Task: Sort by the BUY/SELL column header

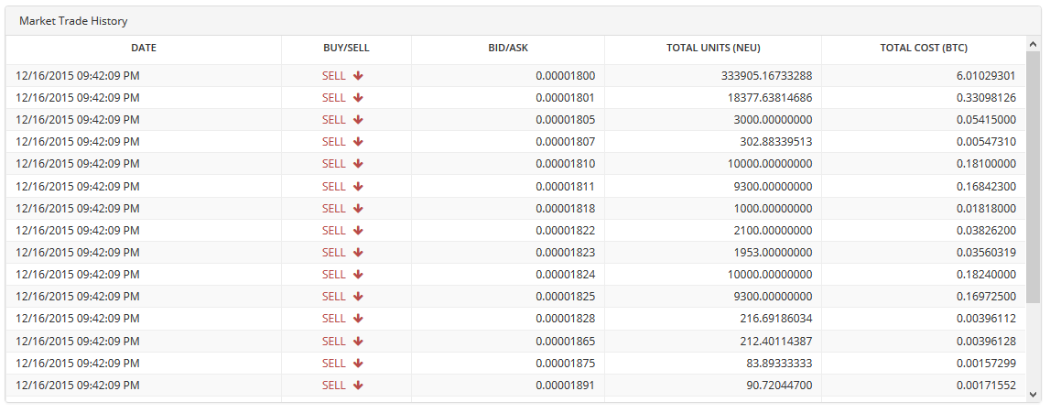Action: [x=346, y=49]
